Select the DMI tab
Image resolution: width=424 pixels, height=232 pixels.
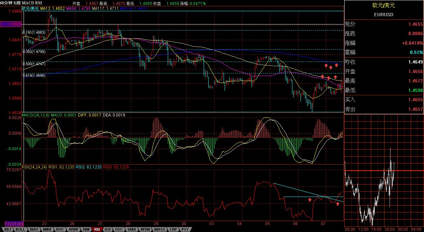(x=86, y=229)
